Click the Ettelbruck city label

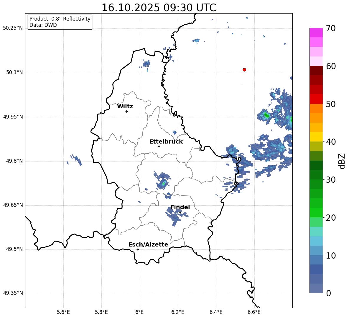click(x=166, y=142)
